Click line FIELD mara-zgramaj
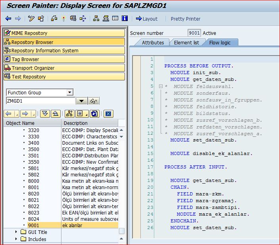 [x=207, y=201]
